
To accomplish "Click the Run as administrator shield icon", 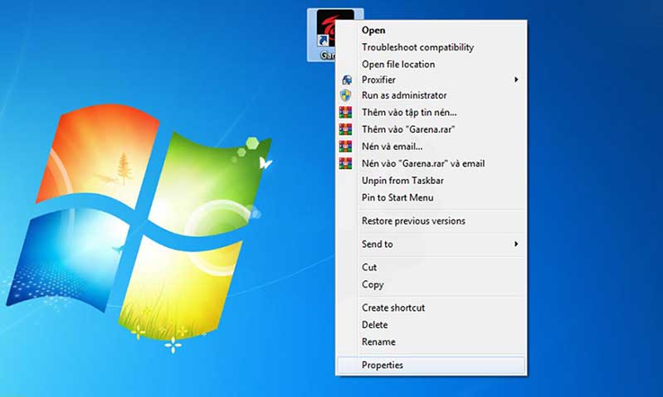I will pyautogui.click(x=346, y=96).
